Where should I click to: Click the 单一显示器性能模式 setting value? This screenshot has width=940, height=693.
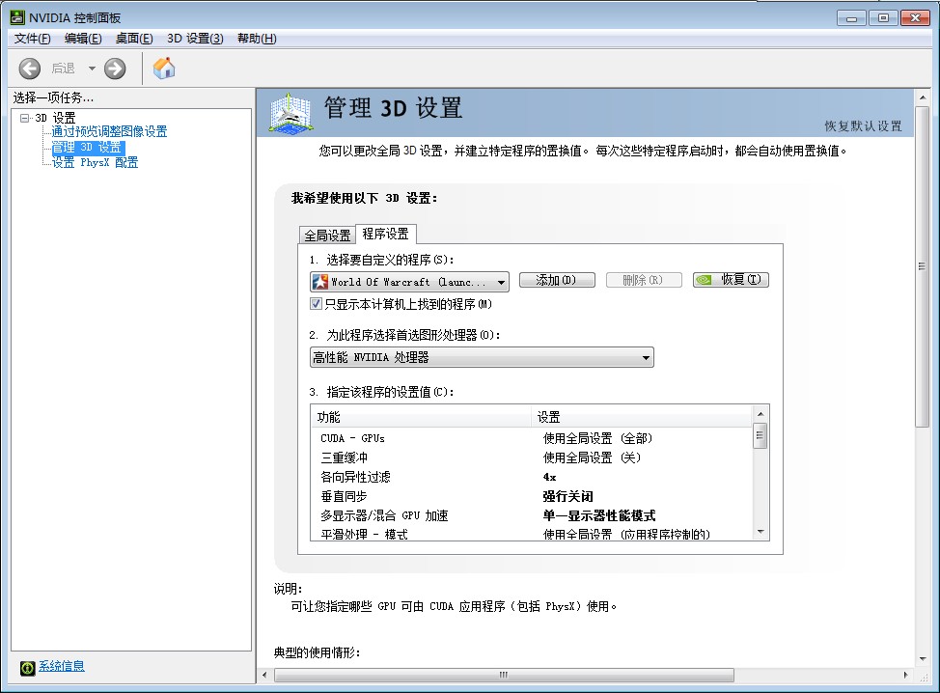pyautogui.click(x=599, y=515)
